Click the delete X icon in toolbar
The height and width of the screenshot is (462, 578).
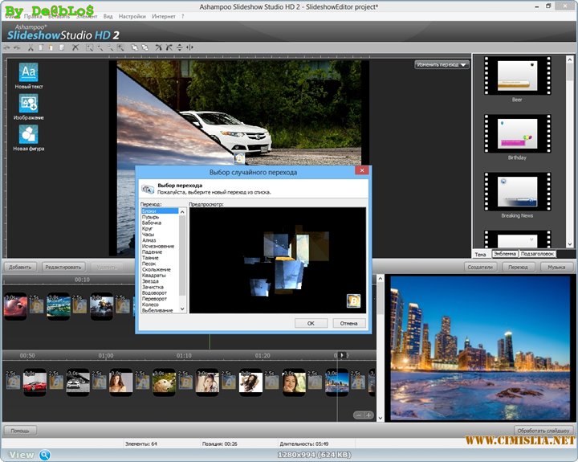tap(75, 48)
